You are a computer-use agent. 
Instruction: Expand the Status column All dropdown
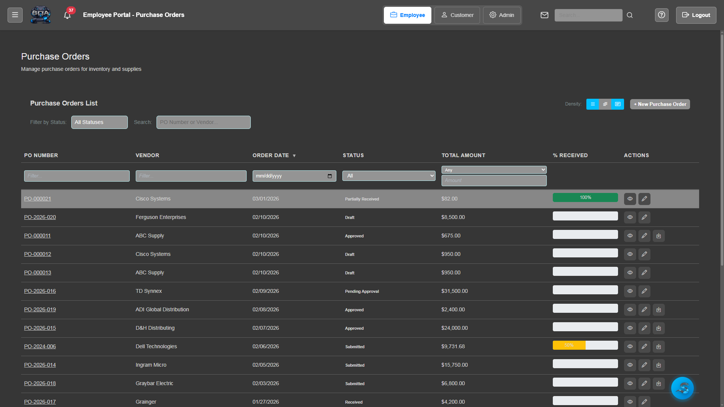point(389,176)
